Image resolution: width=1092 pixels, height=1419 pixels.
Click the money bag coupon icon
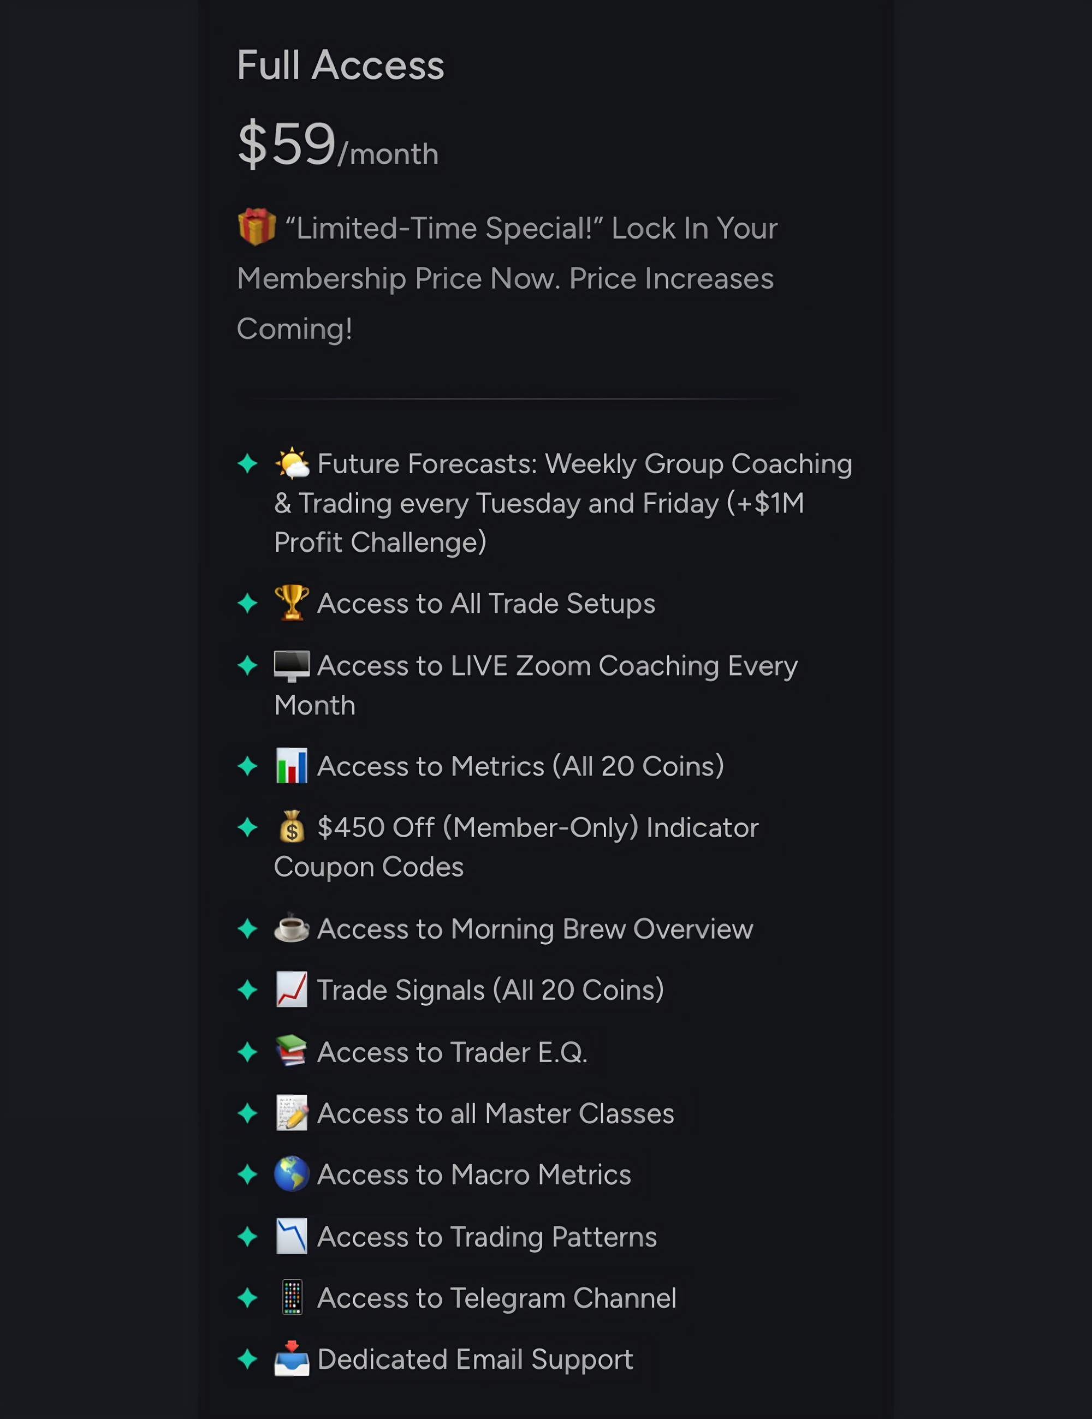click(x=291, y=826)
